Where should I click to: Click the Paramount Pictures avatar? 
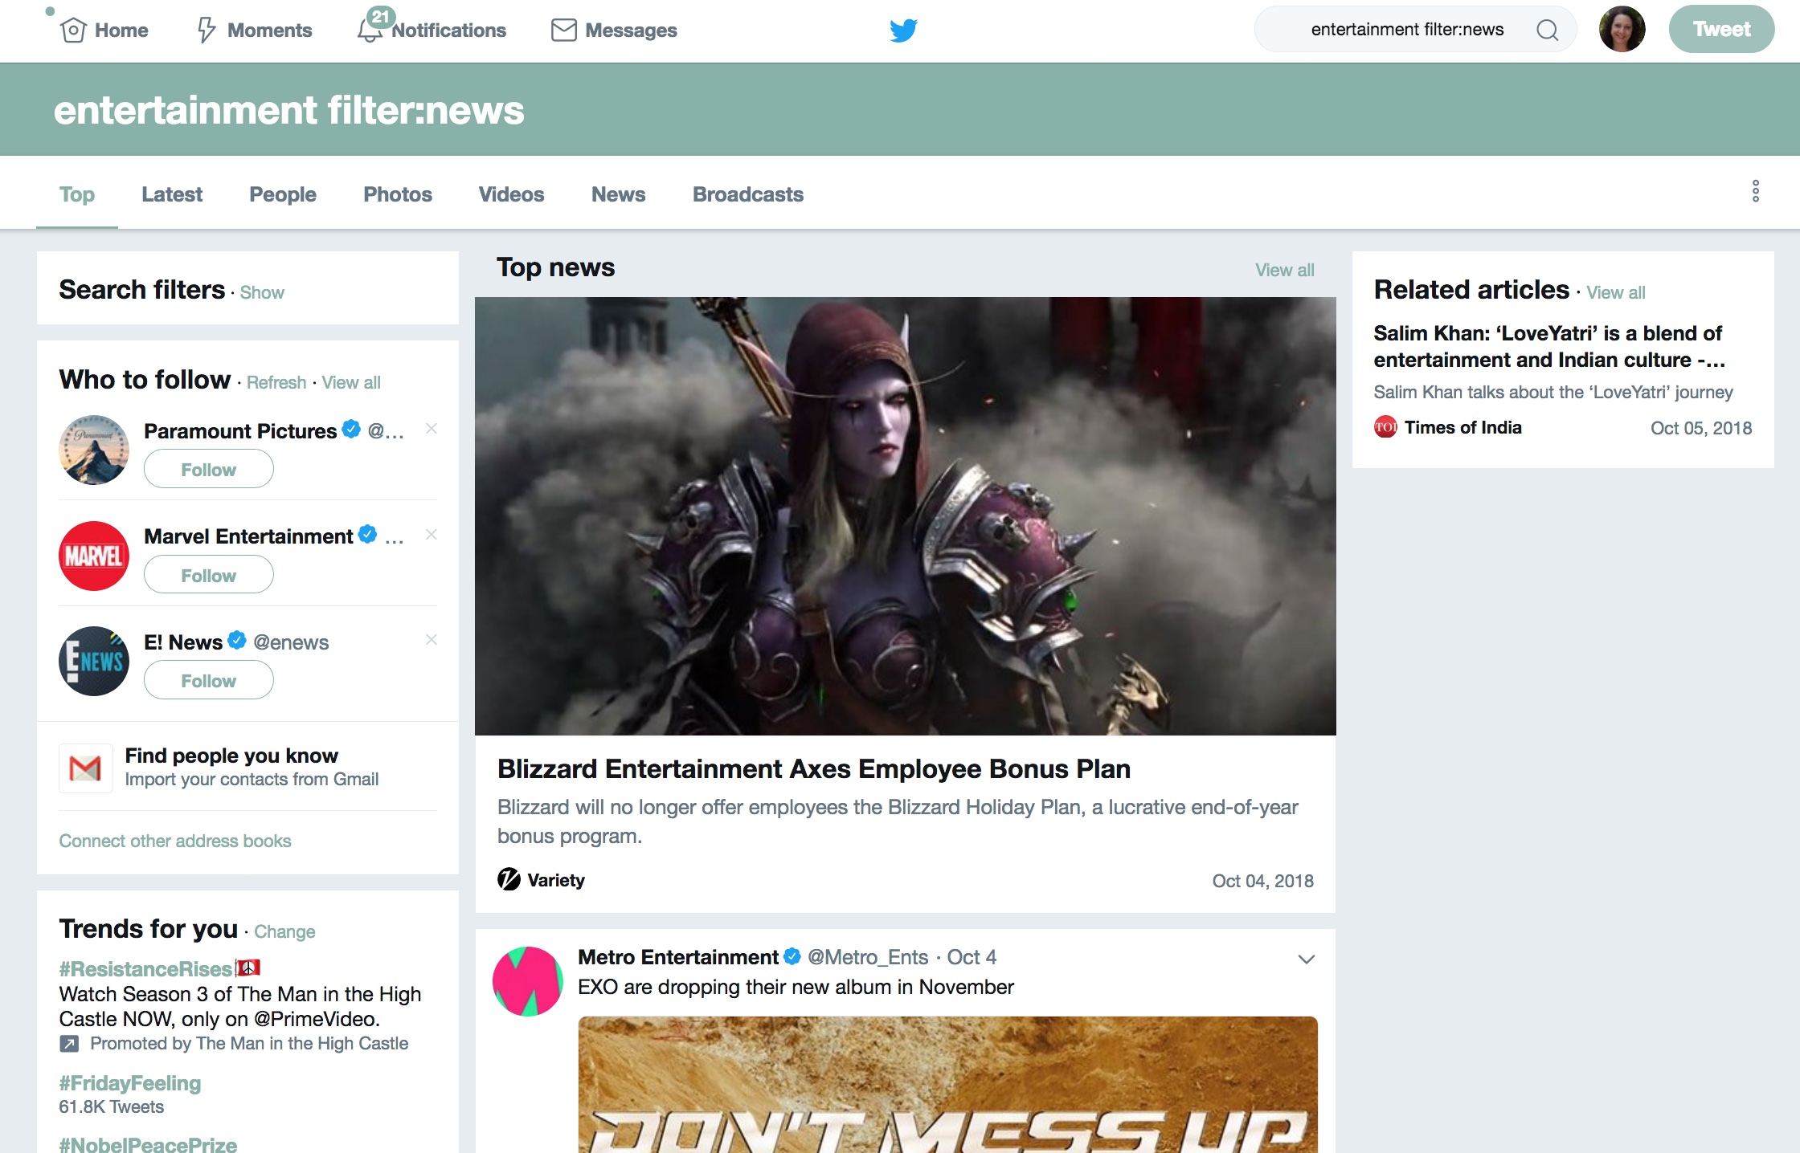[94, 450]
